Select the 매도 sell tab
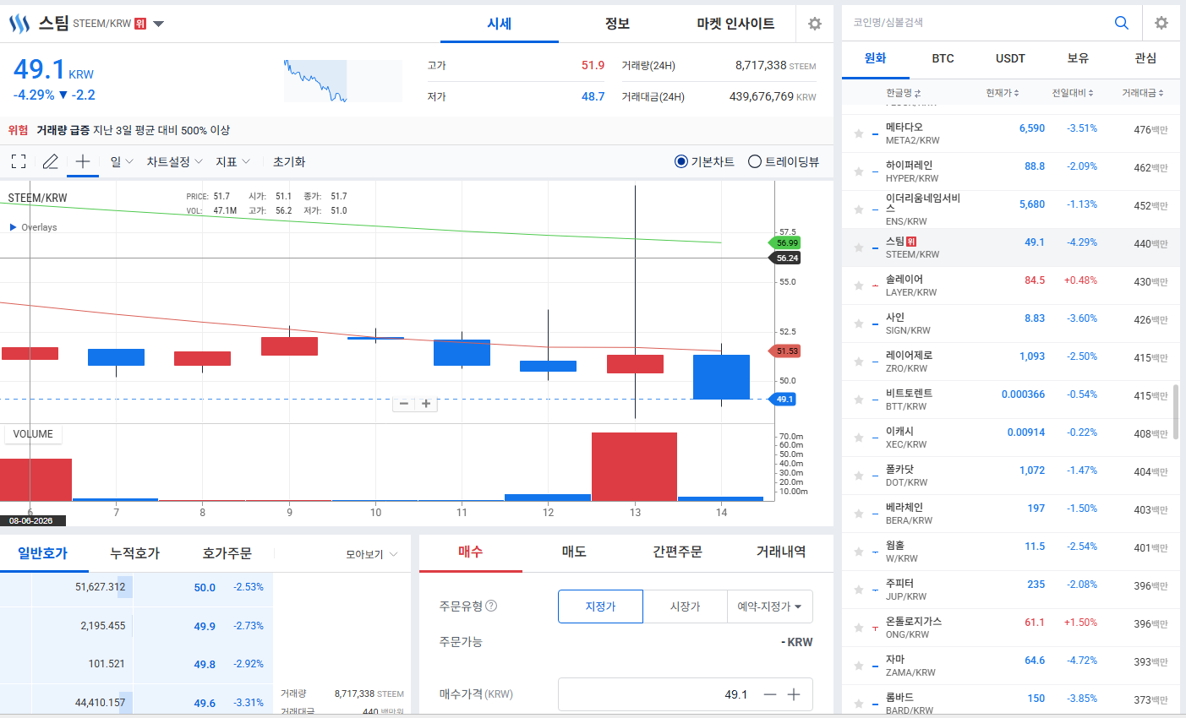Screen dimensions: 1186x718 (x=574, y=552)
